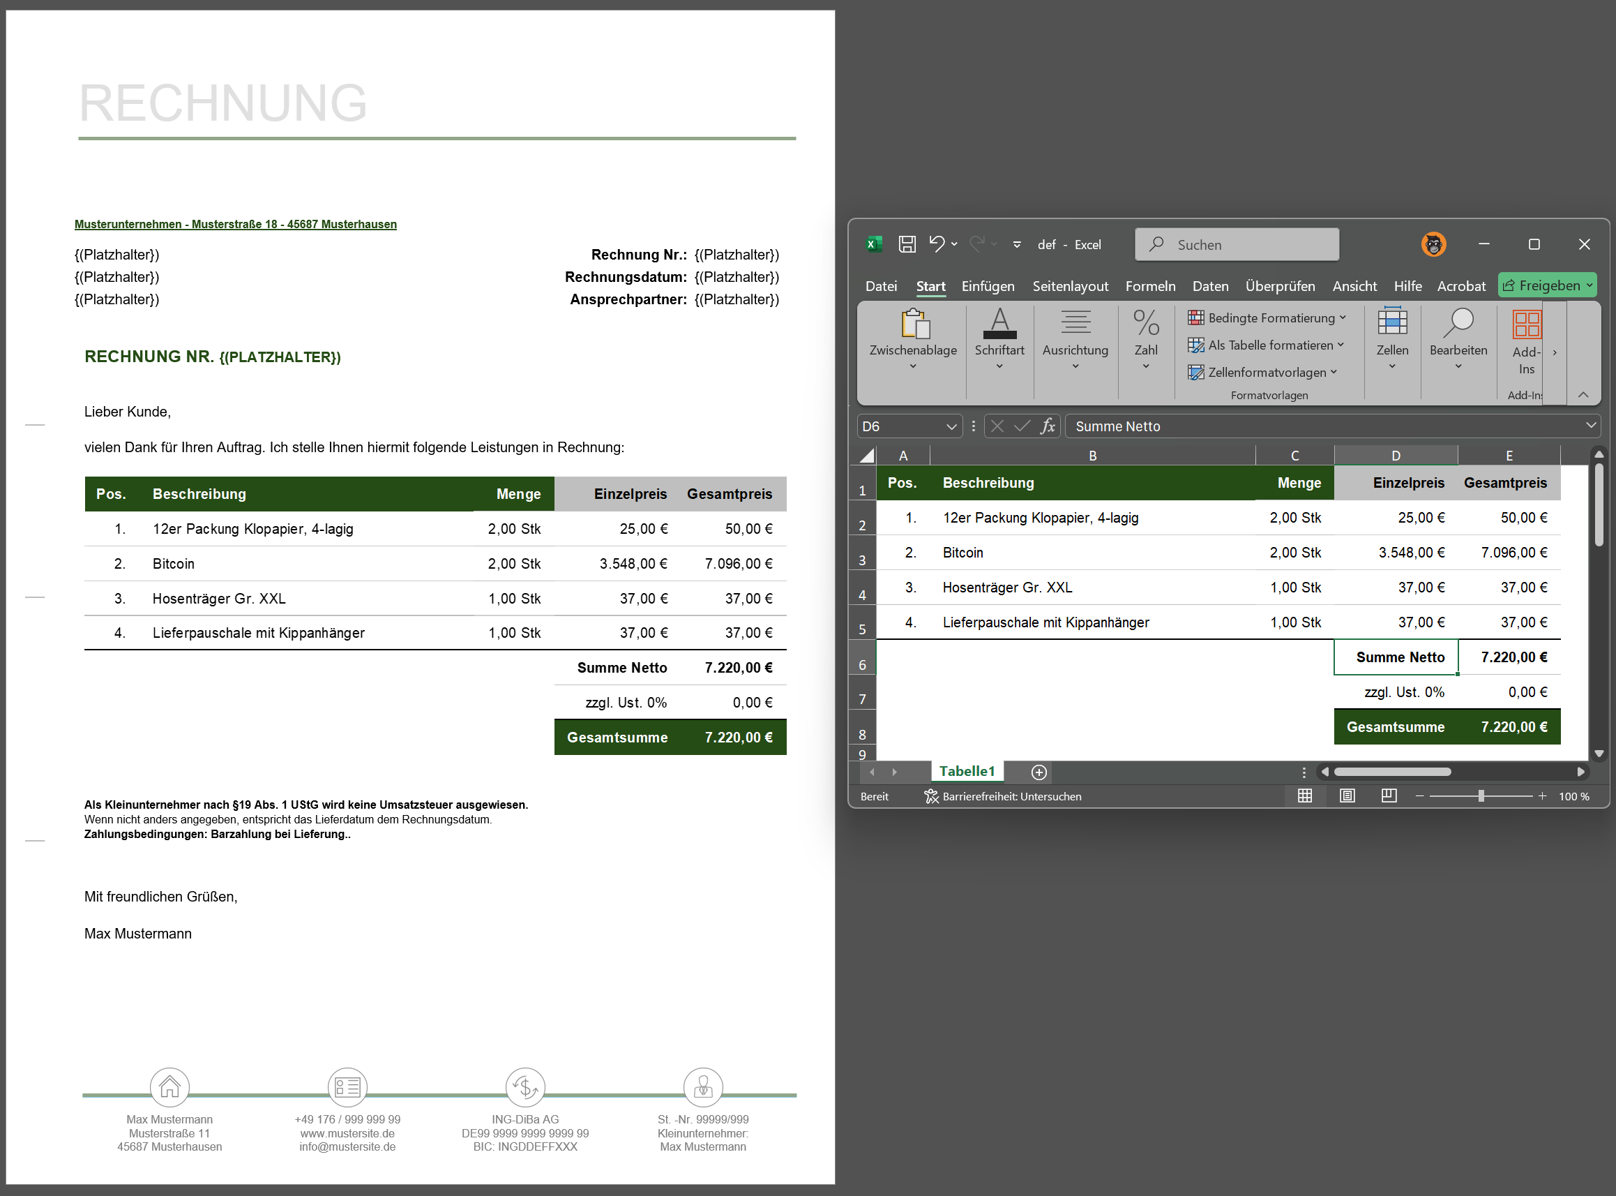Open the Einfügen ribbon tab
Viewport: 1616px width, 1196px height.
tap(987, 286)
